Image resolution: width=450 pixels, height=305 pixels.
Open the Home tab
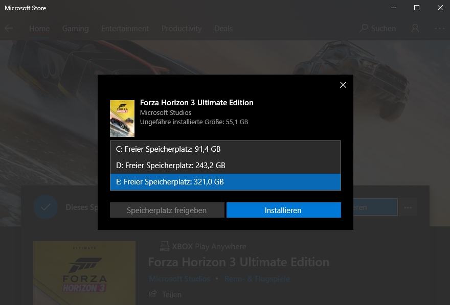point(39,29)
